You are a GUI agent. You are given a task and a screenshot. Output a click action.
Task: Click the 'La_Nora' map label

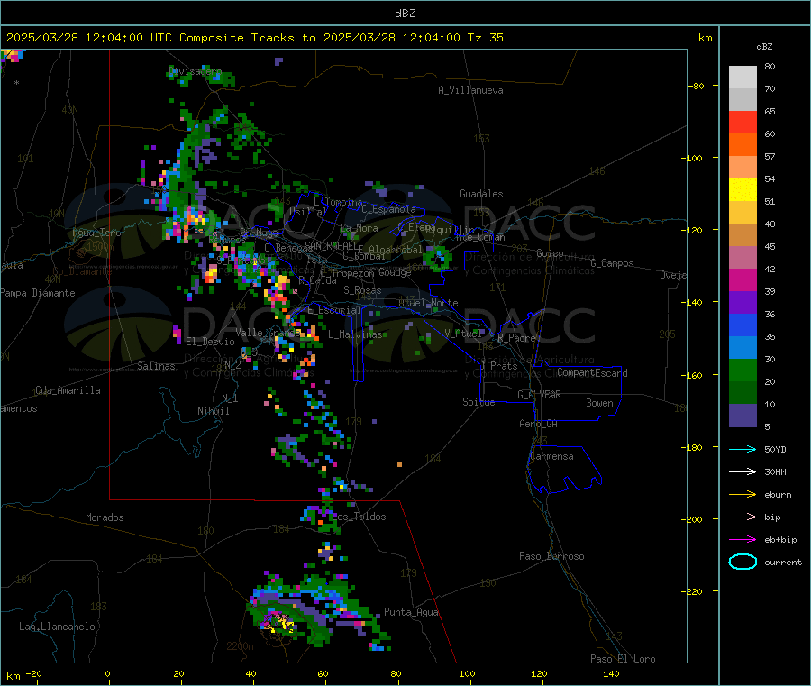[x=359, y=228]
